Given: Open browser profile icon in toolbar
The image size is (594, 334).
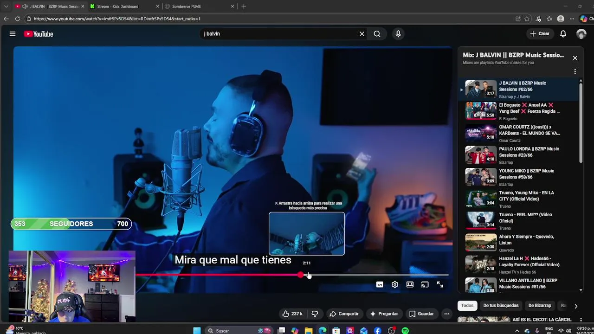Looking at the screenshot, I should (x=561, y=19).
